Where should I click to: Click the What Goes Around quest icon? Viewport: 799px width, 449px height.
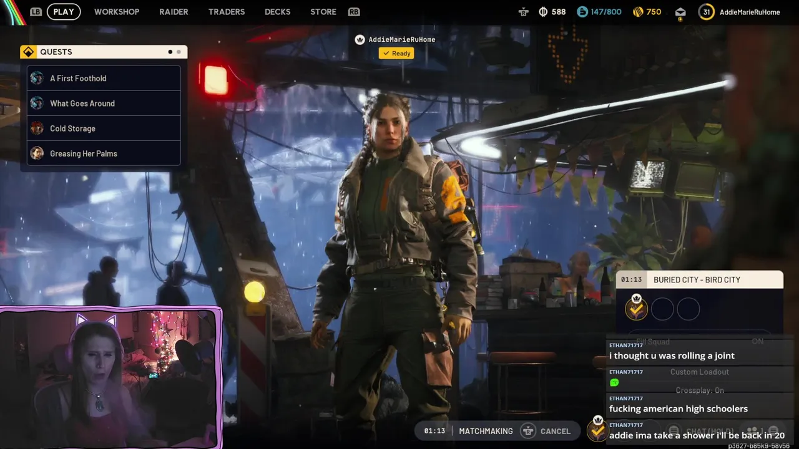click(x=37, y=103)
